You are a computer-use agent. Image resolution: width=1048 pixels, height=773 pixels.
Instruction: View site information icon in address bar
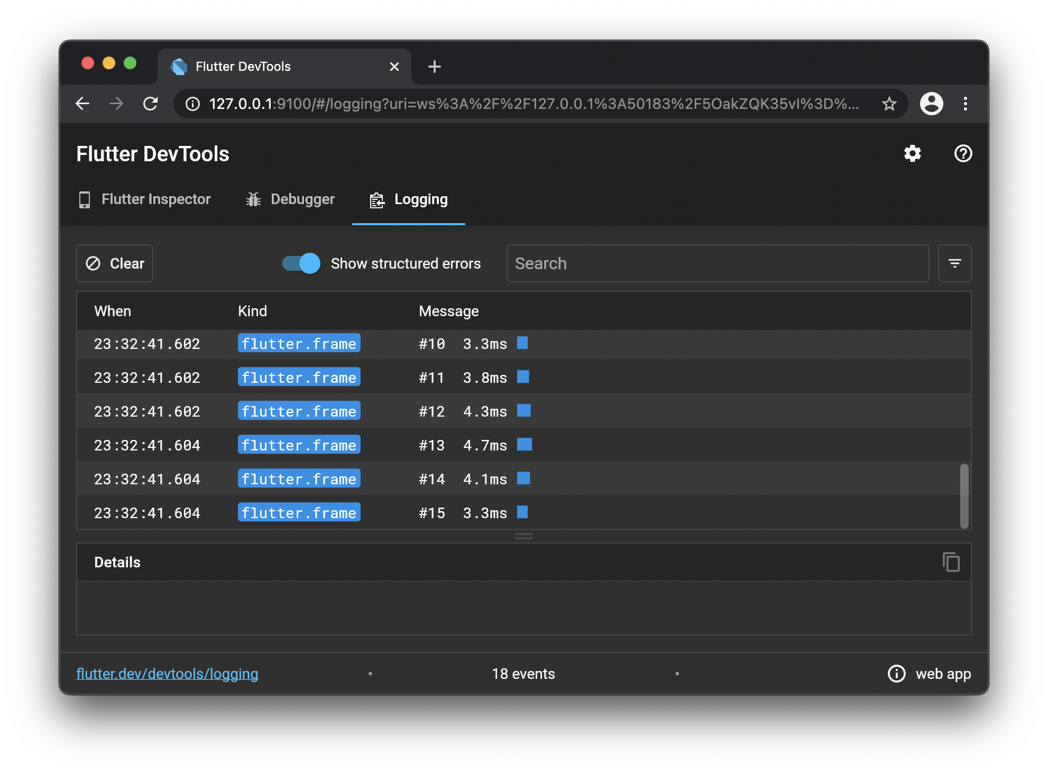[192, 104]
